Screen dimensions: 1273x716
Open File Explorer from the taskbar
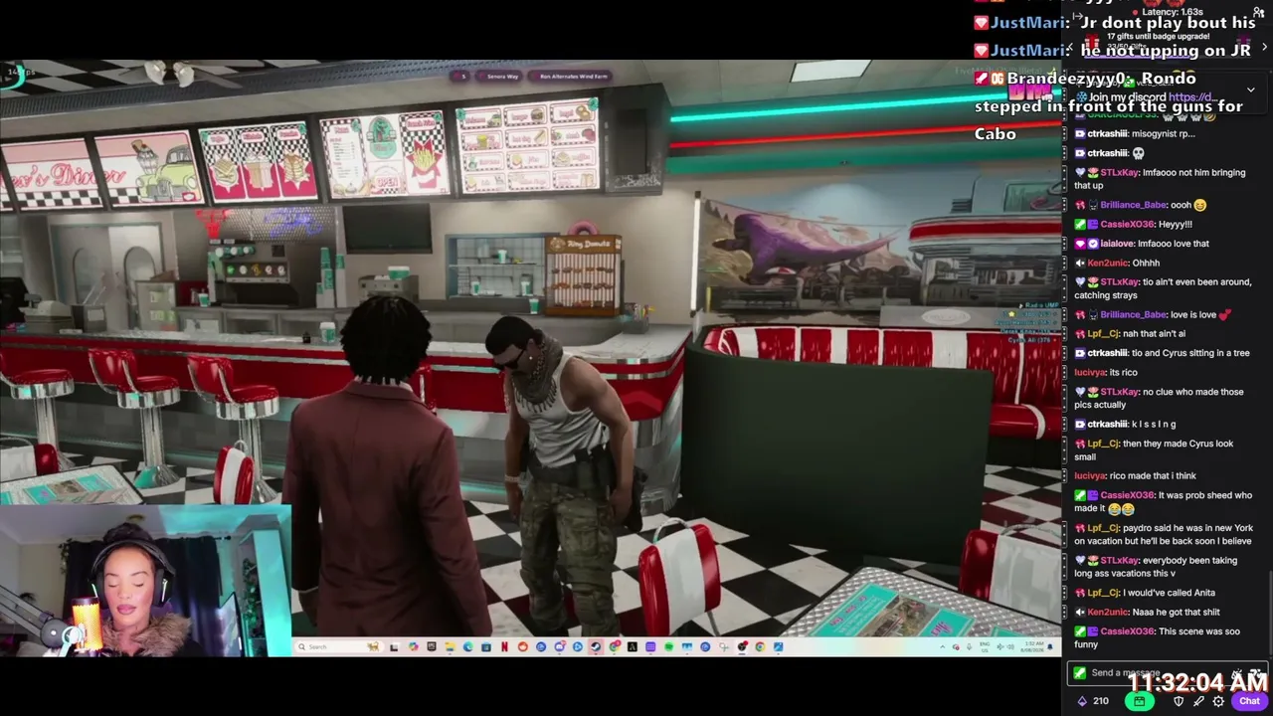click(x=450, y=647)
